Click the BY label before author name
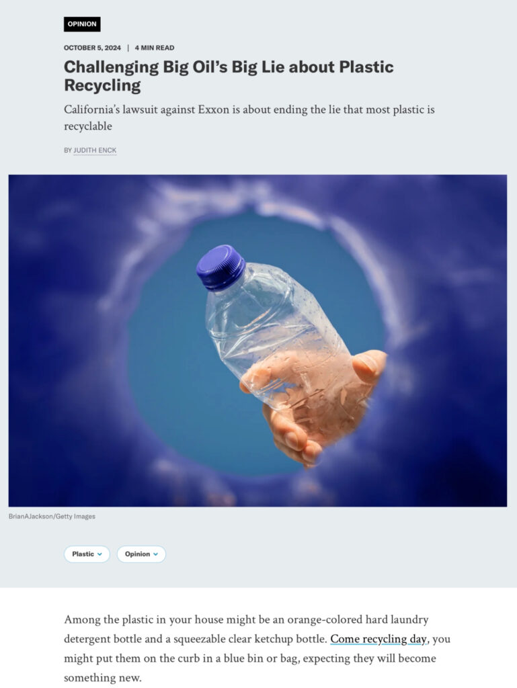The height and width of the screenshot is (688, 517). pyautogui.click(x=68, y=150)
